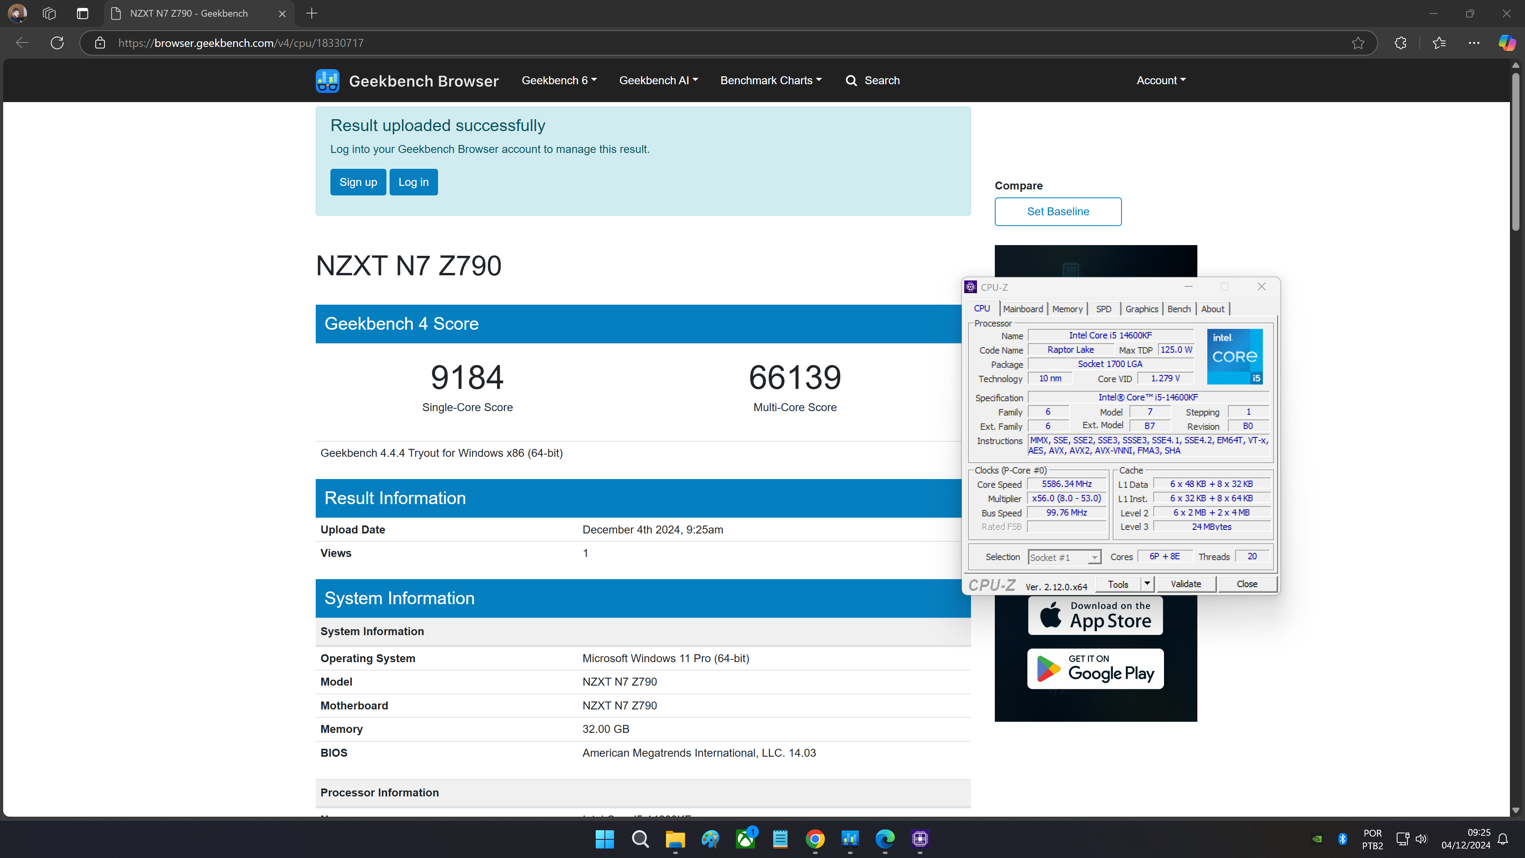The width and height of the screenshot is (1525, 858).
Task: Open the POR PTB2 language indicator
Action: pyautogui.click(x=1372, y=839)
